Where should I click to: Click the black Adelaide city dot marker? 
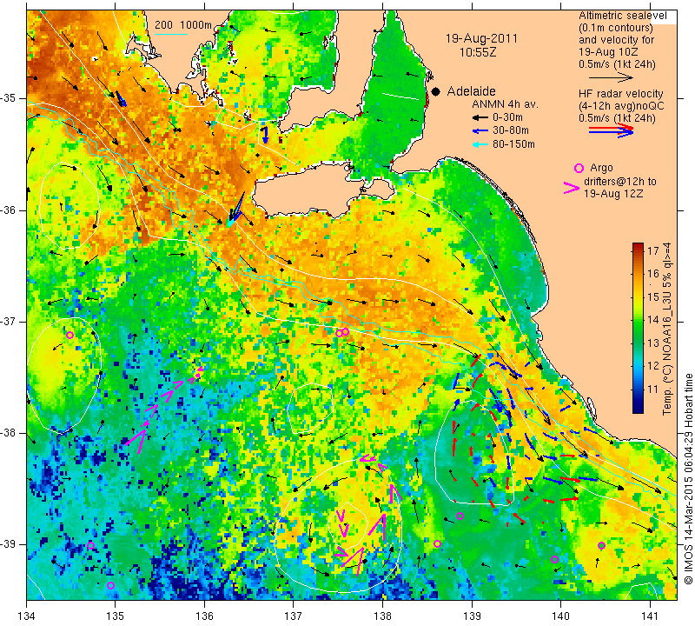point(436,91)
